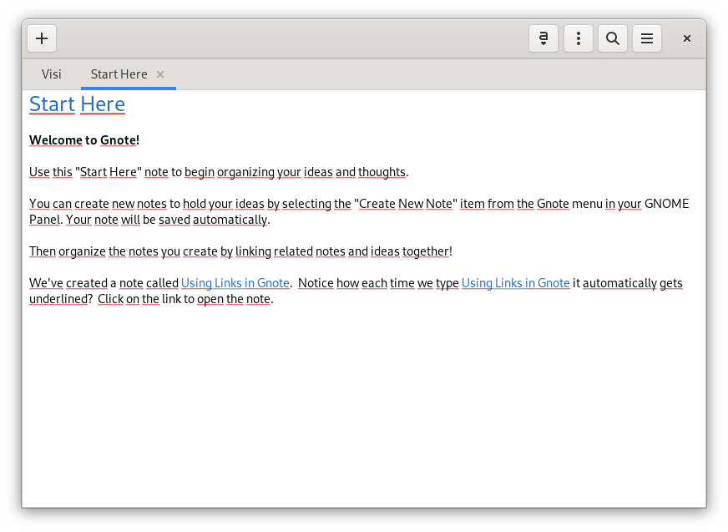
Task: Create a new note with plus button
Action: click(42, 38)
